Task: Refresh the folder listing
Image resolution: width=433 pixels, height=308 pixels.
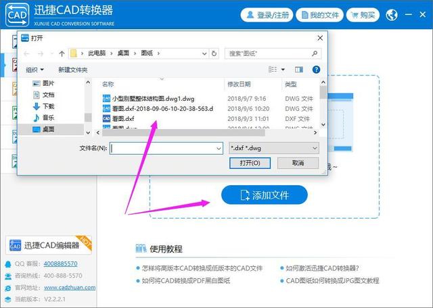Action: pos(214,53)
